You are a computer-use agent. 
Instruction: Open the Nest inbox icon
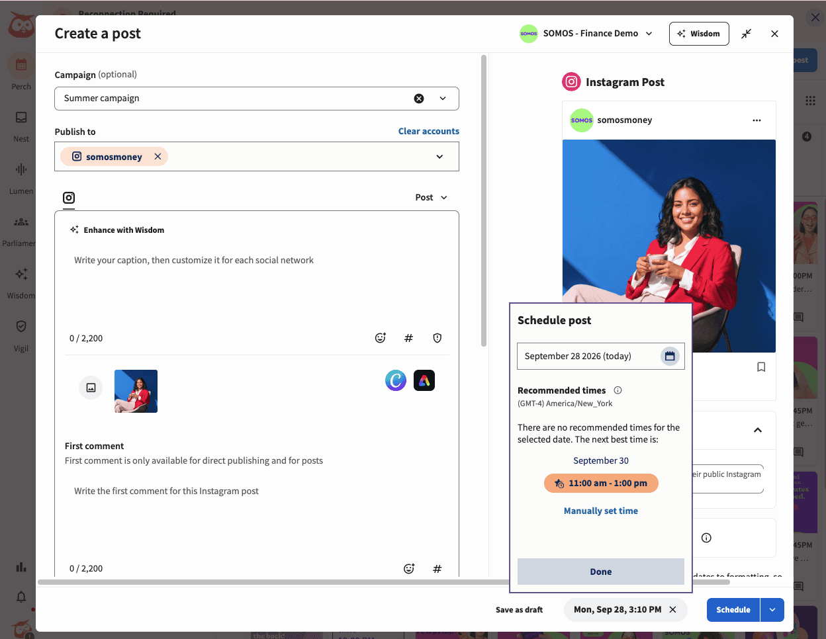click(21, 117)
